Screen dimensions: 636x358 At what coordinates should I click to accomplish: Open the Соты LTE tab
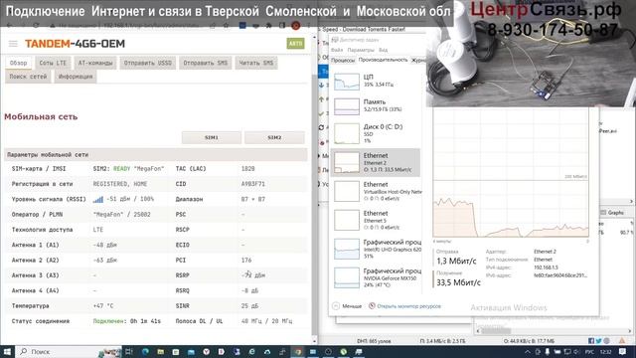(x=53, y=63)
